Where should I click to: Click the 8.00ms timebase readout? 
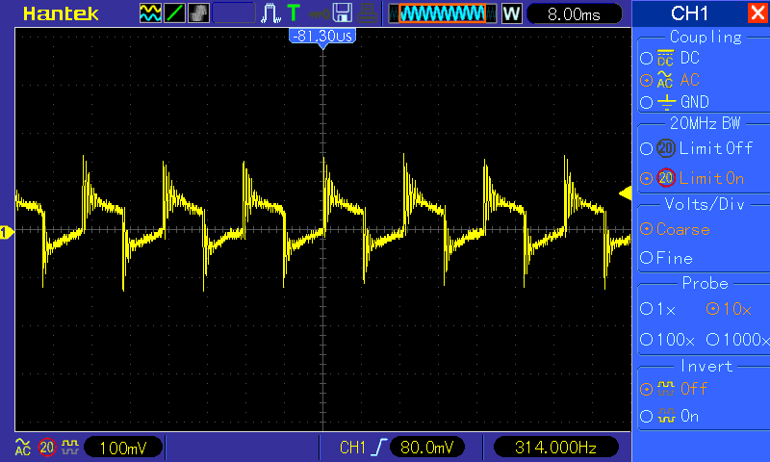[x=574, y=13]
